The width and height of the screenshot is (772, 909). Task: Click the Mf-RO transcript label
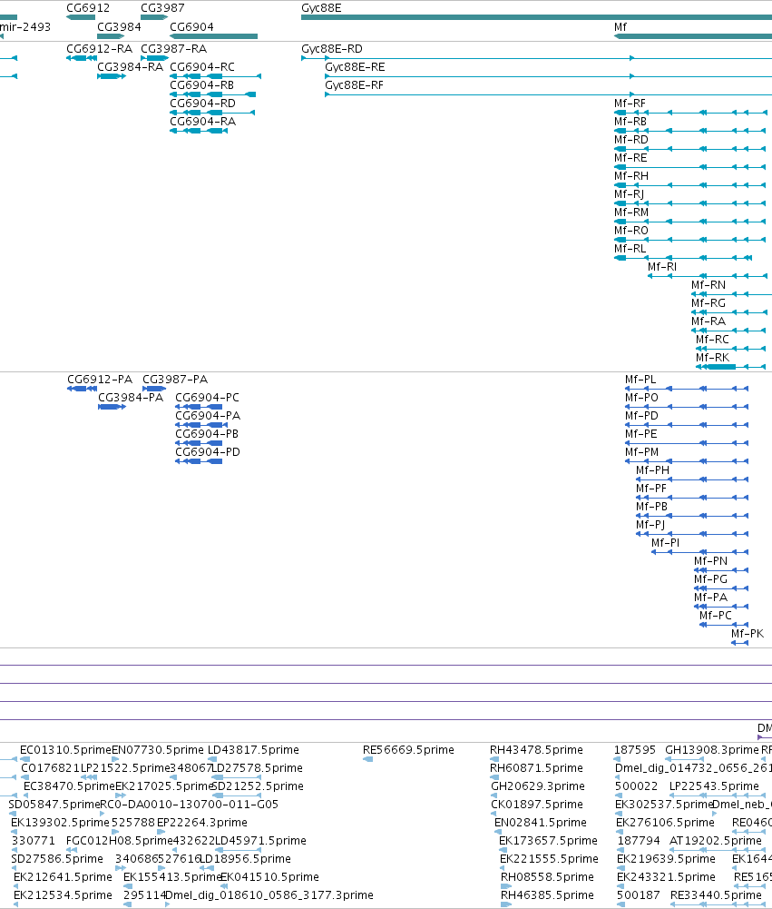coord(631,231)
